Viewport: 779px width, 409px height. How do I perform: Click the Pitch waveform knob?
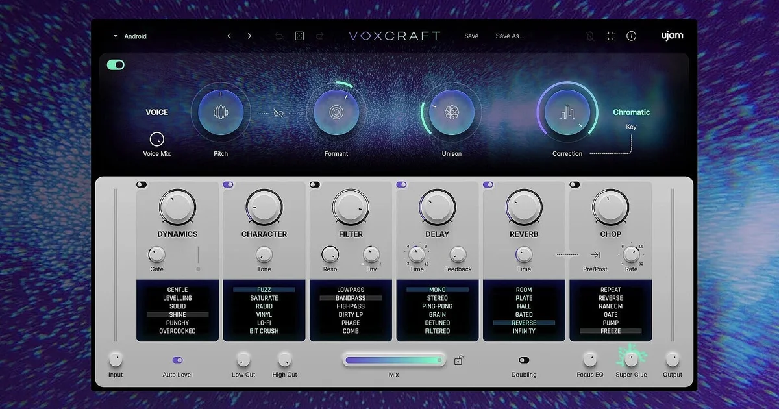point(221,112)
